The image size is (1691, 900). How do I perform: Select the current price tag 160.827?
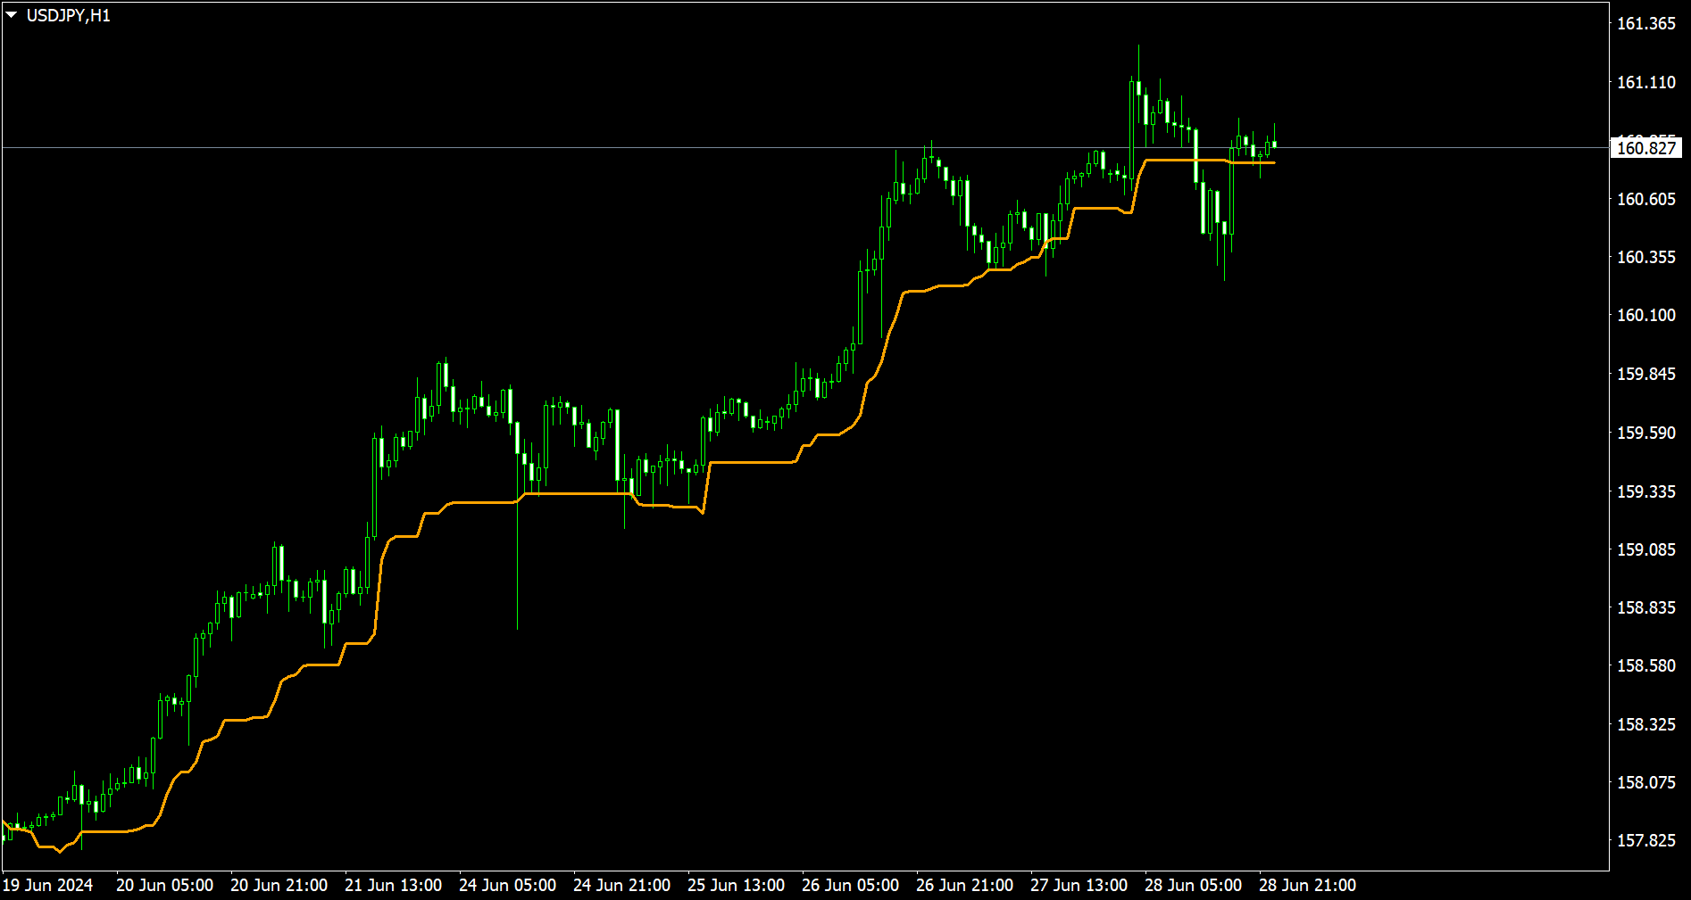(x=1645, y=148)
